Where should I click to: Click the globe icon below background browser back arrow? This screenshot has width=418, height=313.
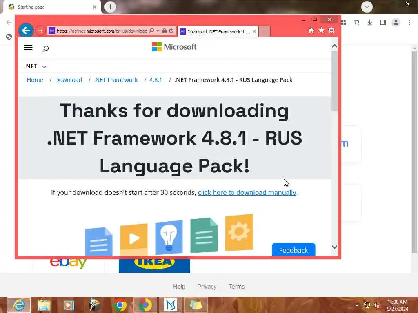[x=9, y=36]
